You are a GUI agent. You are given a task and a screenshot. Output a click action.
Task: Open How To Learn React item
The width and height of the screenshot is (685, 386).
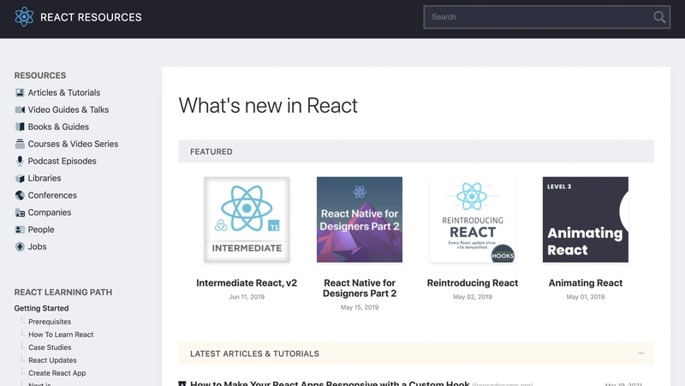click(x=61, y=335)
